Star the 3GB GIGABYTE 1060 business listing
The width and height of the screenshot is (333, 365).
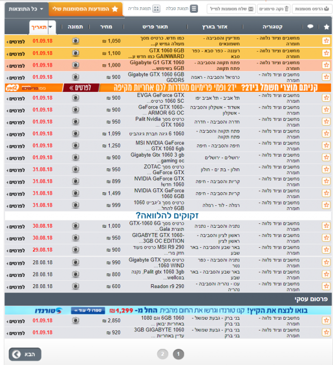(326, 332)
